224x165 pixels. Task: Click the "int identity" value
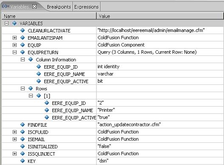tap(108, 67)
